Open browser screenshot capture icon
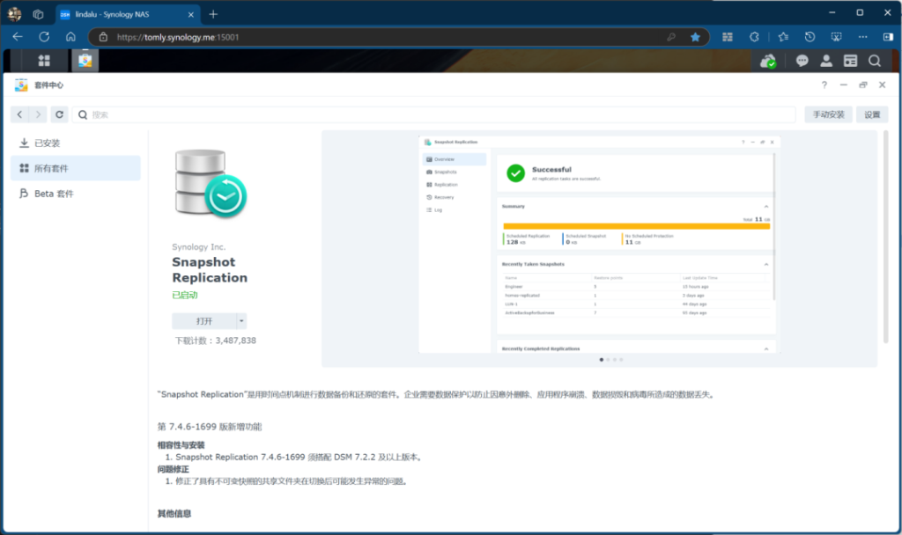This screenshot has width=902, height=535. pyautogui.click(x=837, y=37)
